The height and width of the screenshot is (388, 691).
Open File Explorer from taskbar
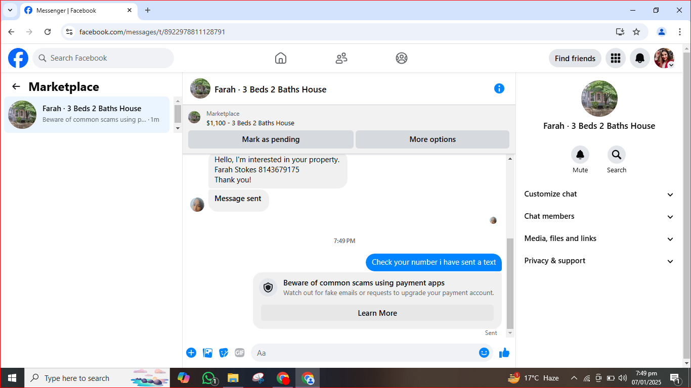233,378
